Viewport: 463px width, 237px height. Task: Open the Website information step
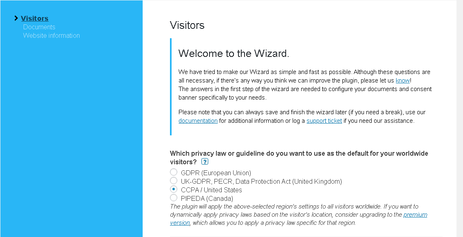click(51, 36)
